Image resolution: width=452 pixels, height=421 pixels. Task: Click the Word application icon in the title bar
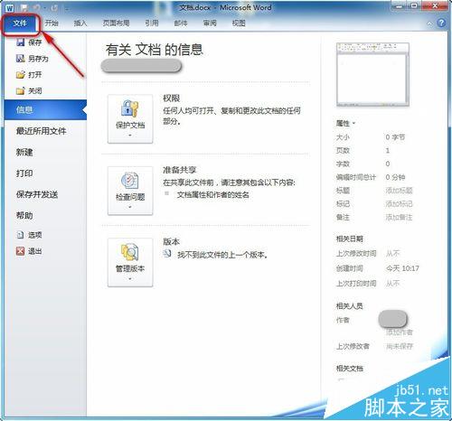[x=10, y=8]
